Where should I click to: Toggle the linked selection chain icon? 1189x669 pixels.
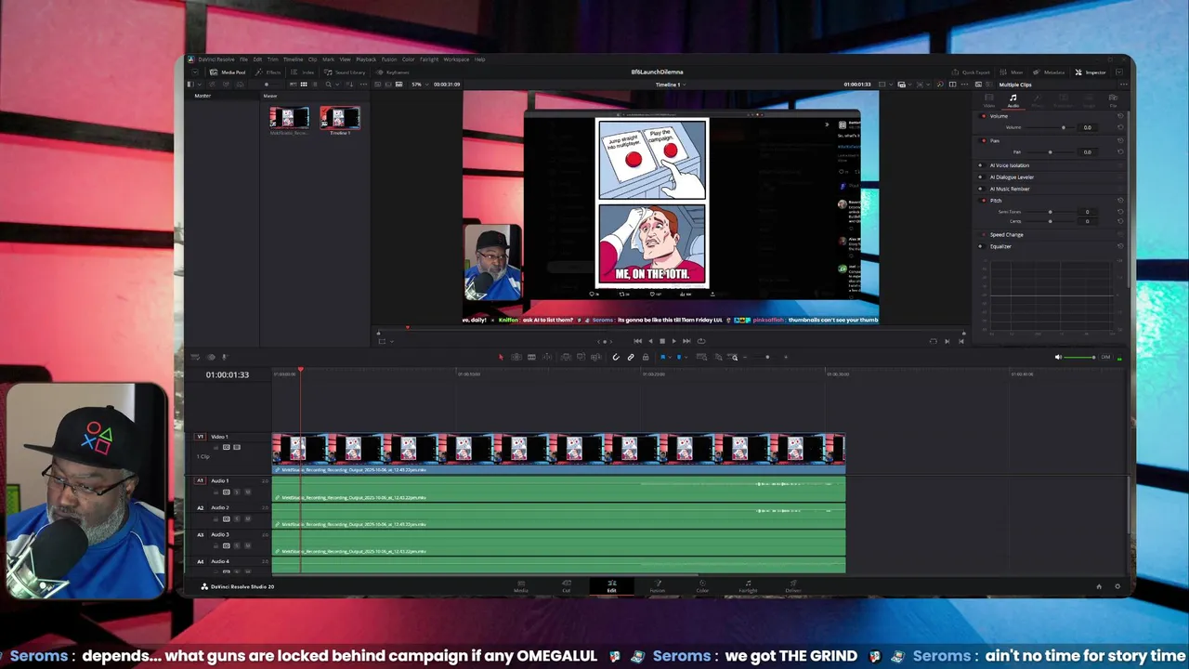(x=631, y=357)
